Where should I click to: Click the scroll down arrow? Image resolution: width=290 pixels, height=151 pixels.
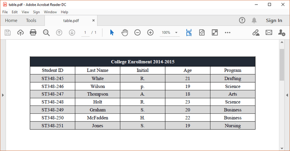(282, 148)
